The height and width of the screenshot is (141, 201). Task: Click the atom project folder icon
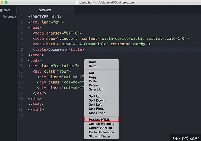[x=1, y=10]
